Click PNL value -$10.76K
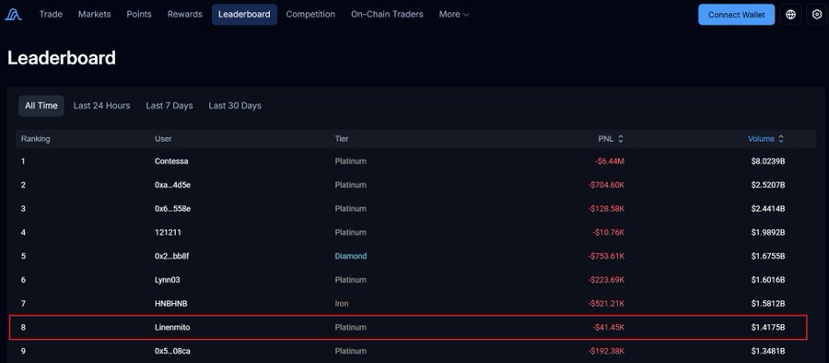The image size is (829, 363). pos(609,232)
